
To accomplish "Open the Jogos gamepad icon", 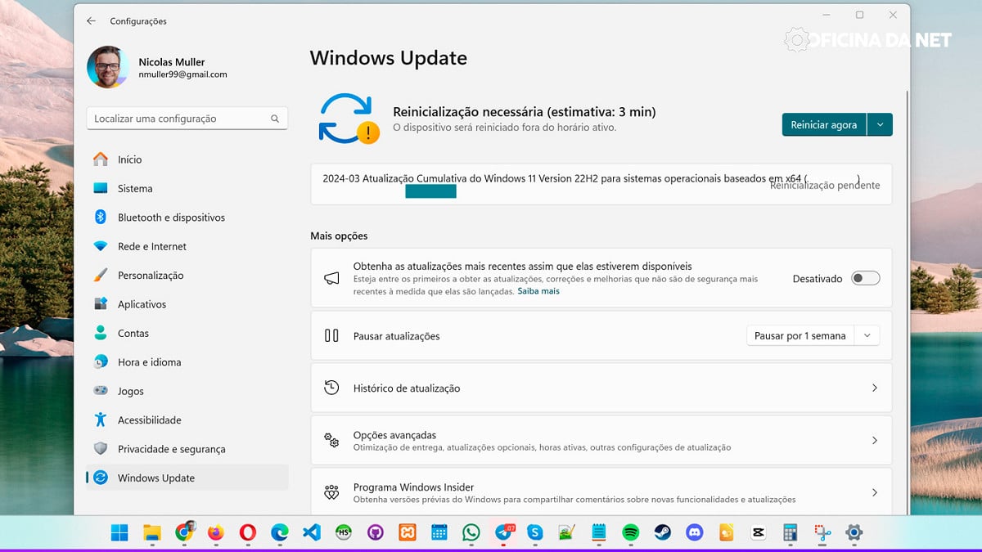I will (x=101, y=391).
